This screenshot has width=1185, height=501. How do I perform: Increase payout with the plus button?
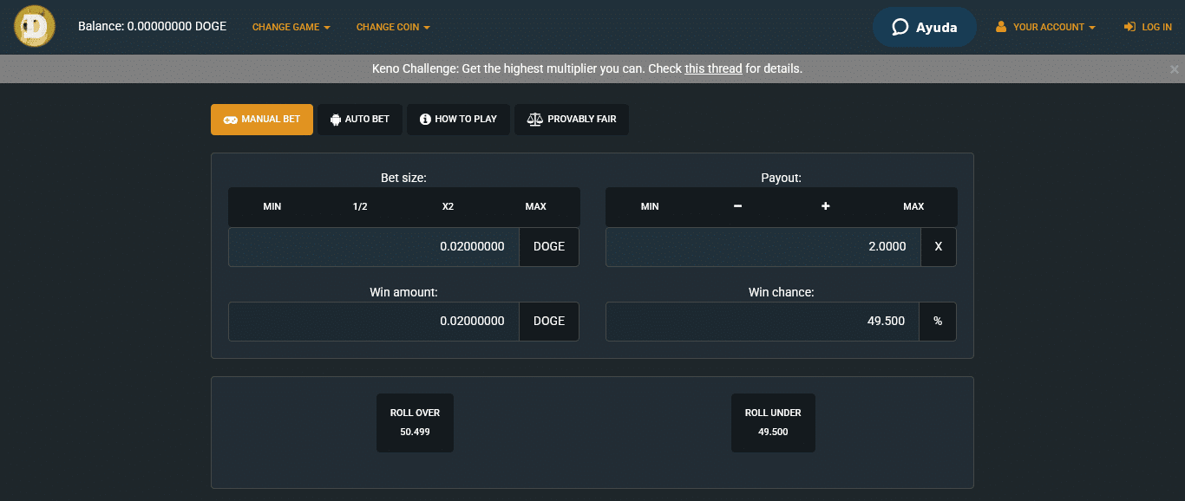pyautogui.click(x=825, y=206)
